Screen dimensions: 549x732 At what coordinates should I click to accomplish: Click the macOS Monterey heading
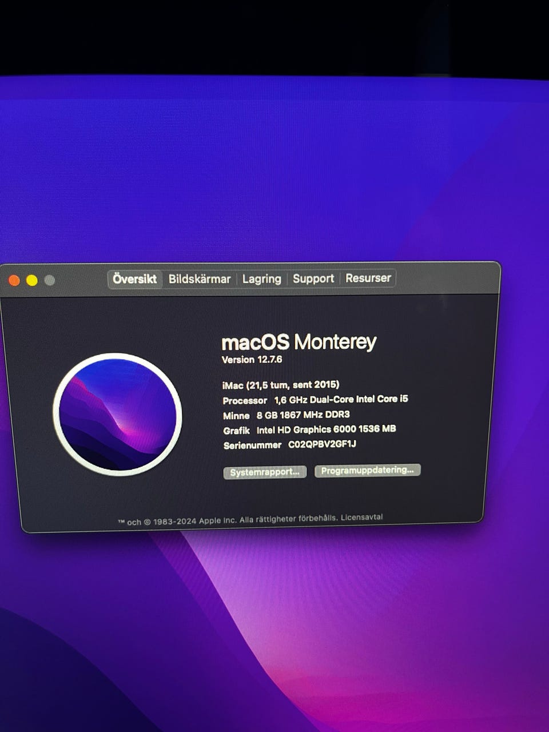point(299,342)
